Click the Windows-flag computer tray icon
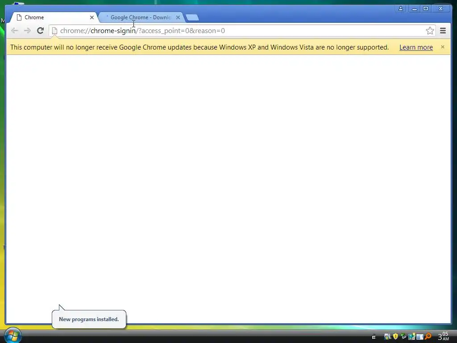This screenshot has width=457, height=343. (388, 337)
